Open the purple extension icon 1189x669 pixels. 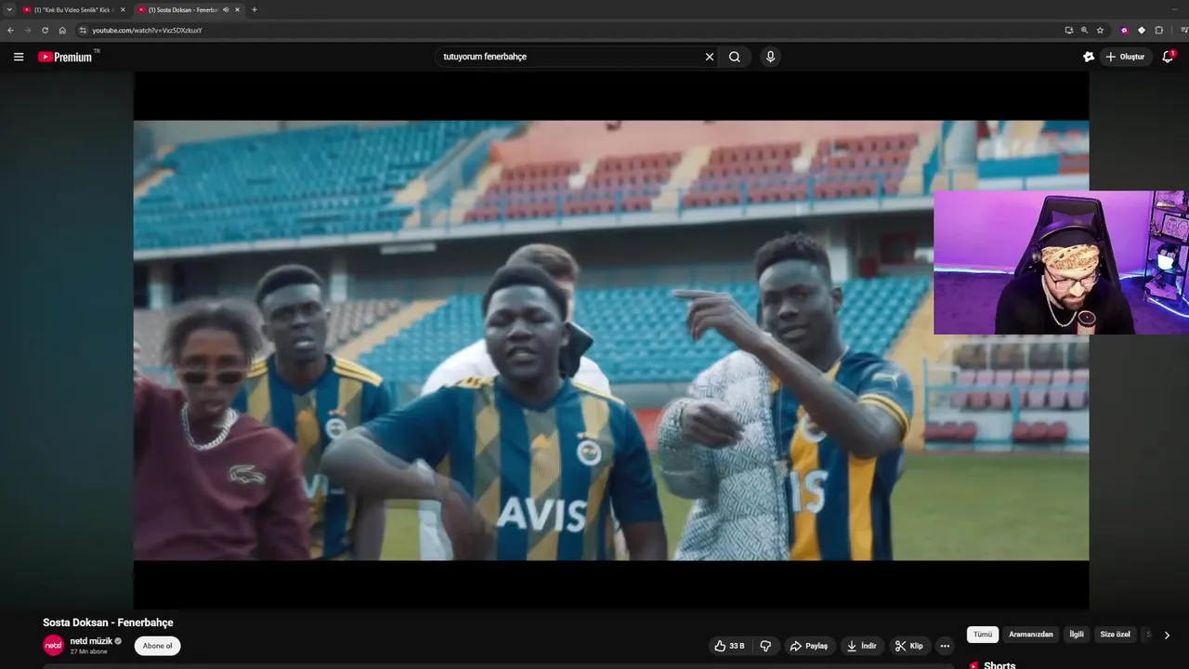click(x=1124, y=30)
